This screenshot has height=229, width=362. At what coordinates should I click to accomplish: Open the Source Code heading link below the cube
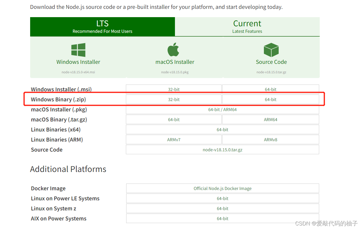[x=271, y=62]
